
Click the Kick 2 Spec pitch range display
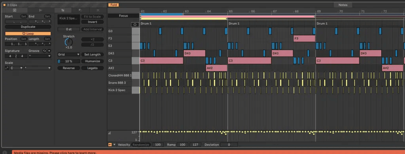pos(69,19)
